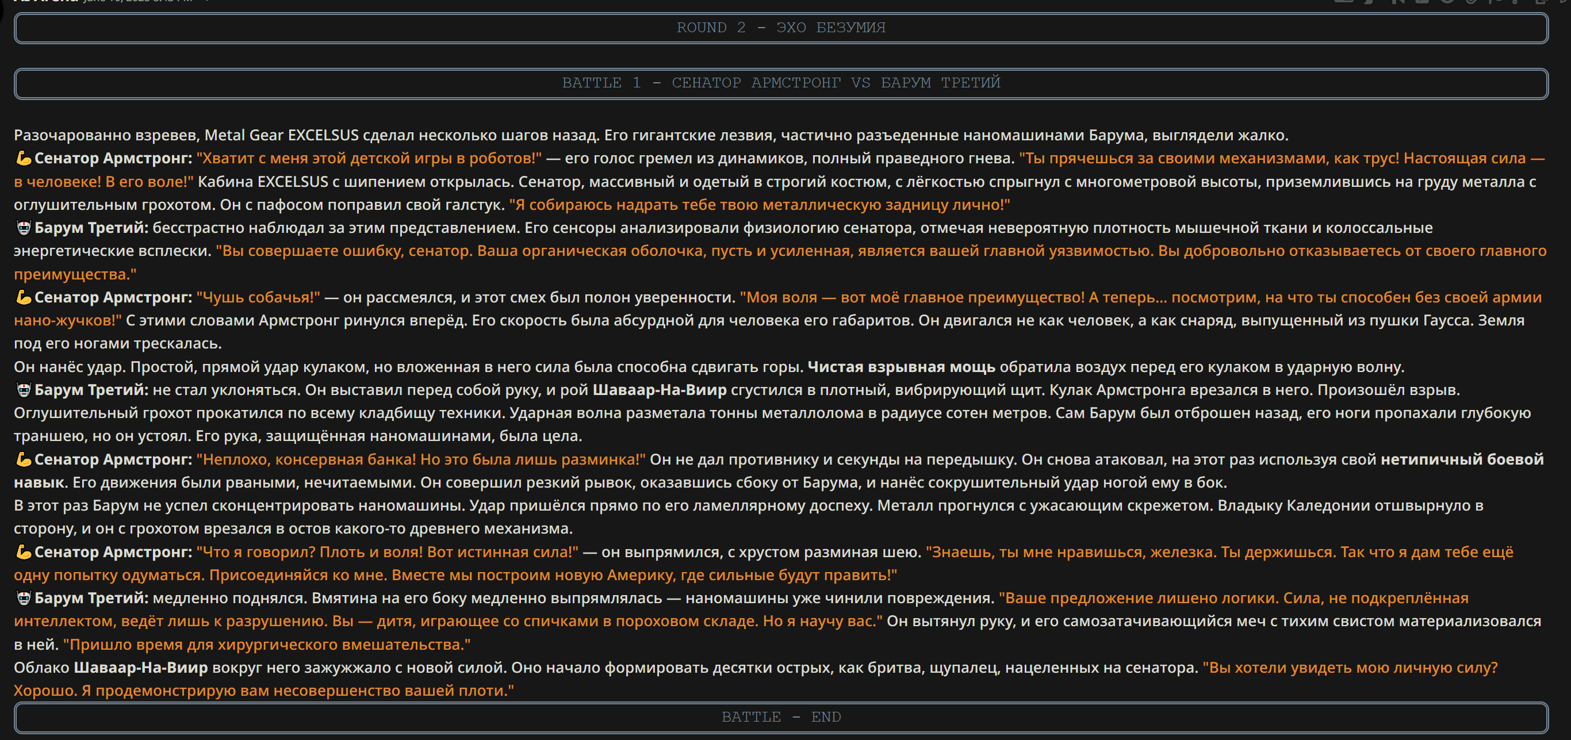Viewport: 1571px width, 740px height.
Task: Click "Сенатор Армстронг:" name before "Чушь собачья!"
Action: tap(113, 297)
